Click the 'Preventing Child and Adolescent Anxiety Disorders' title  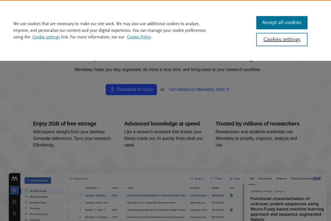157,217
